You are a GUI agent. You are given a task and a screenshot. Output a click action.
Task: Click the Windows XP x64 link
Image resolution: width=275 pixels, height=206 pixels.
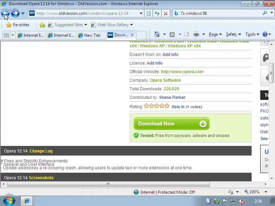click(184, 46)
